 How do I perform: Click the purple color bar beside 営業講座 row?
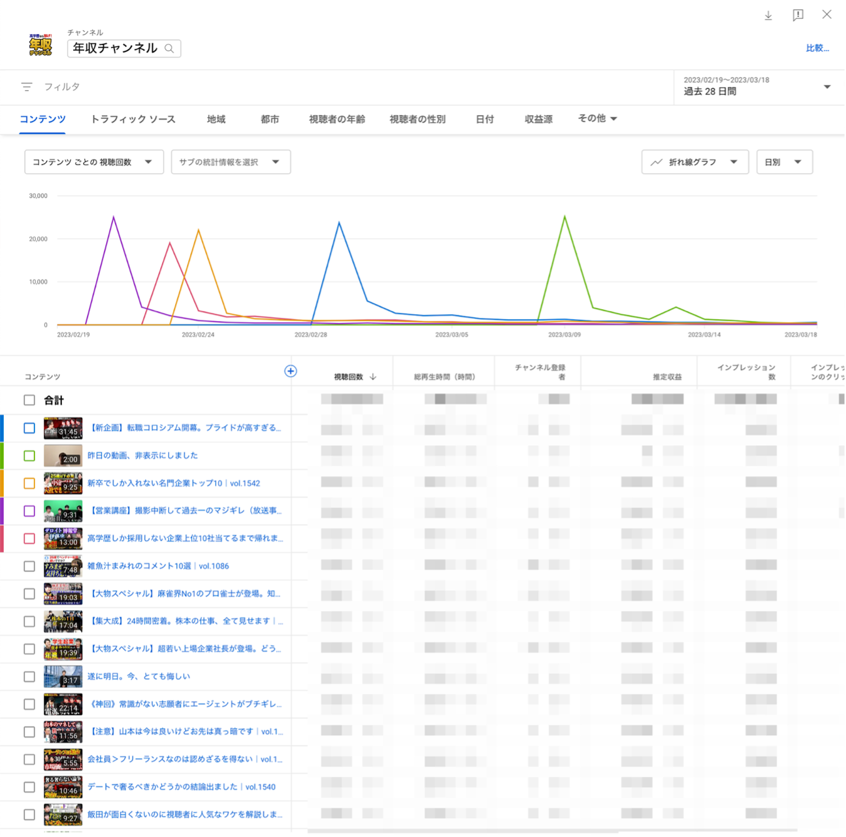pos(2,510)
